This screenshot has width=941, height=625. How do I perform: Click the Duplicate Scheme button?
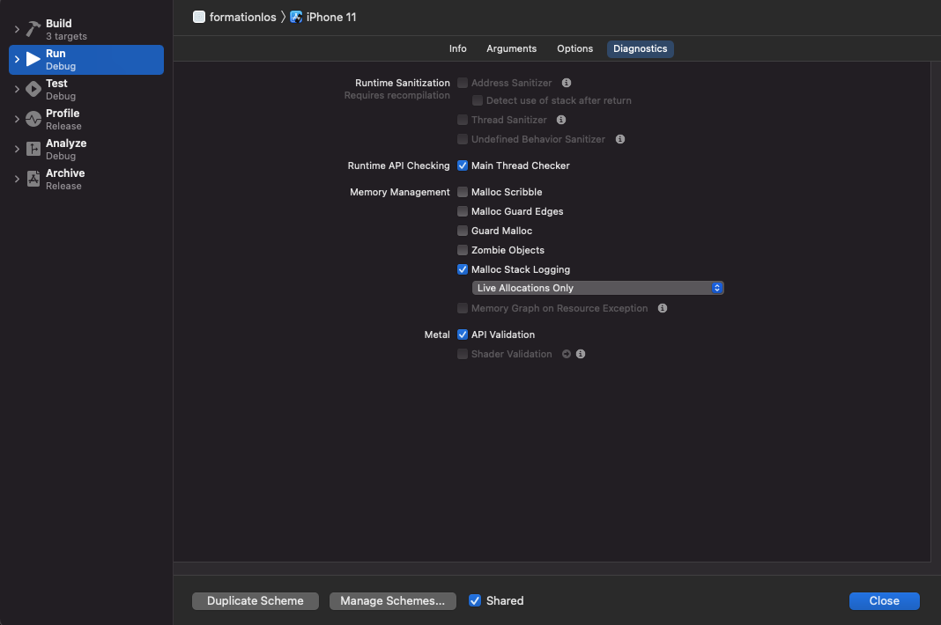[x=255, y=601]
